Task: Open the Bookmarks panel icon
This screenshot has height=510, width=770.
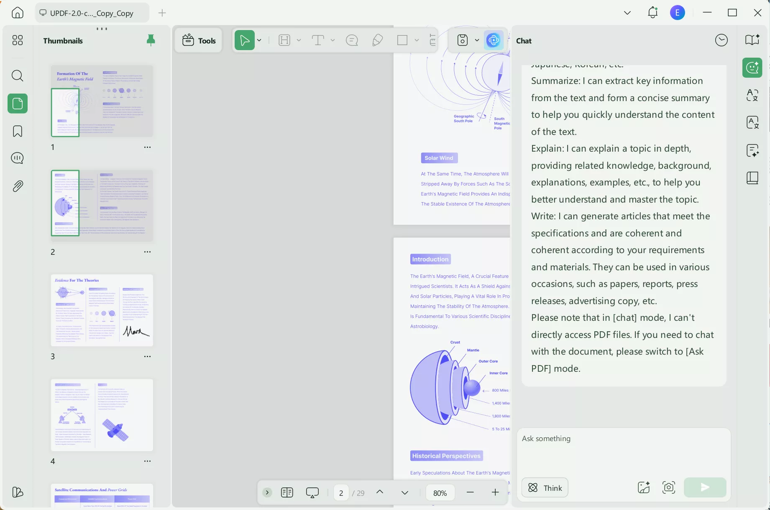Action: click(x=18, y=131)
